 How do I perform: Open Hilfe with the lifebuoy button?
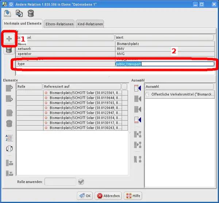tap(132, 196)
